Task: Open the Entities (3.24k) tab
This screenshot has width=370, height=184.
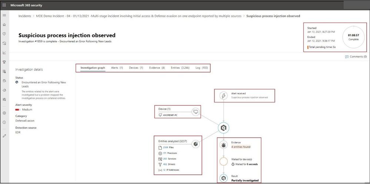Action: coord(180,68)
